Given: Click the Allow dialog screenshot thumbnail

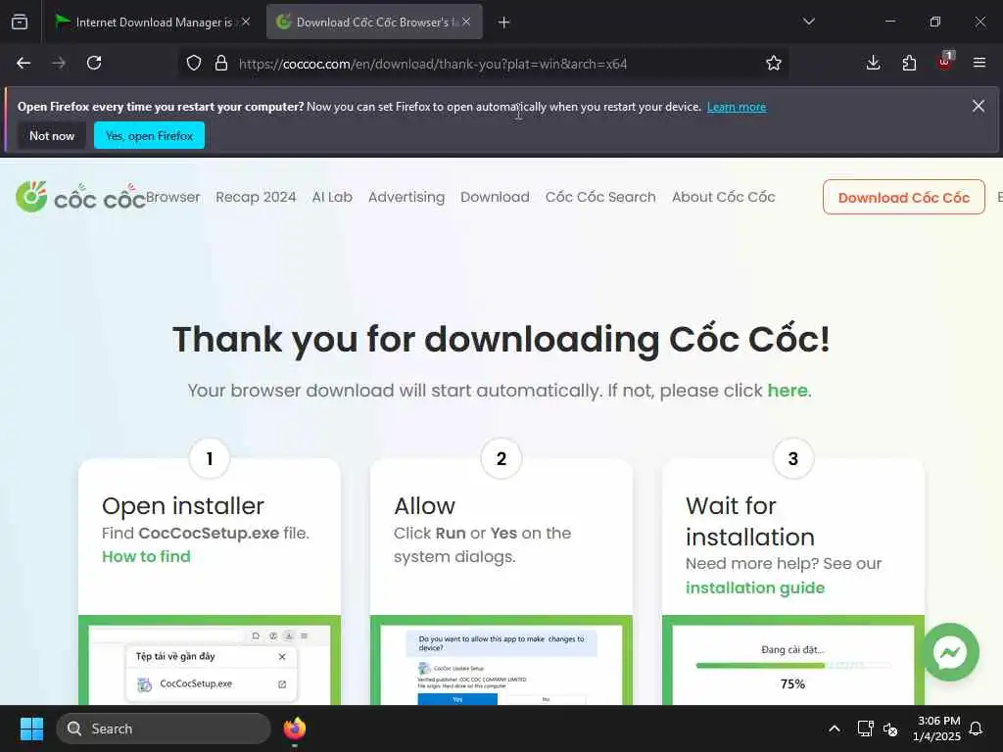Looking at the screenshot, I should click(501, 661).
